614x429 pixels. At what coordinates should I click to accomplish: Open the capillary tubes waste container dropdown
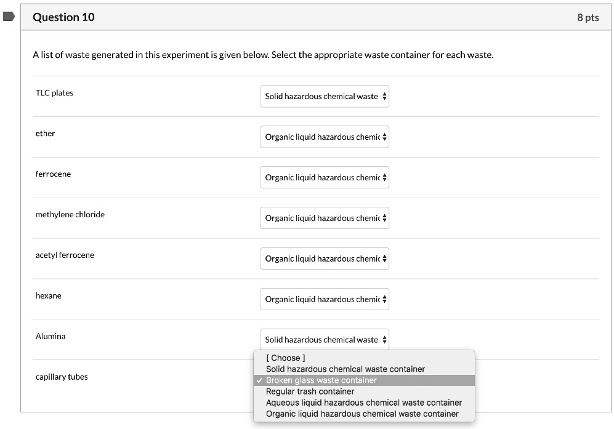pos(325,380)
